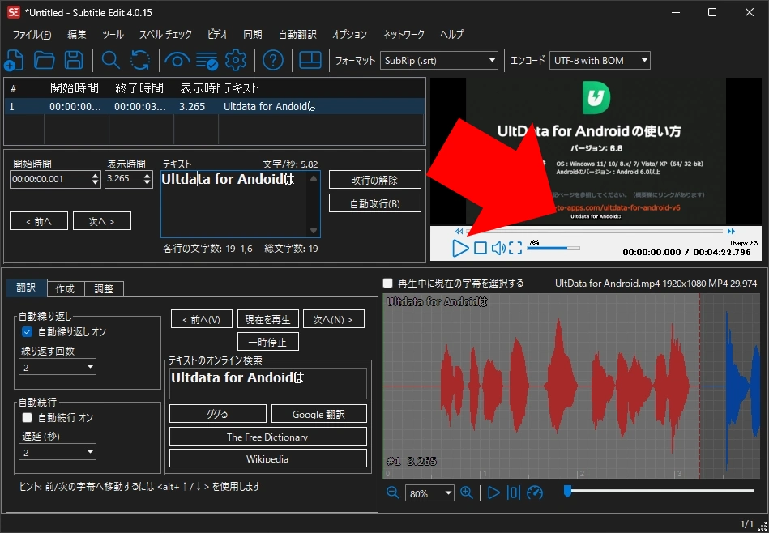Screen dimensions: 769x533
Task: Play the video in preview player
Action: pos(460,248)
